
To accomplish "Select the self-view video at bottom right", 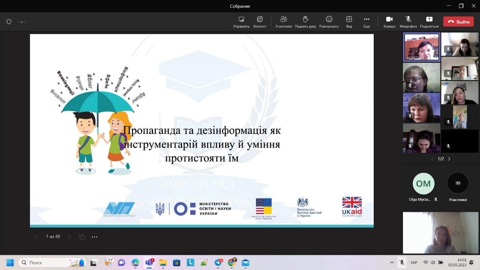I will pyautogui.click(x=441, y=233).
